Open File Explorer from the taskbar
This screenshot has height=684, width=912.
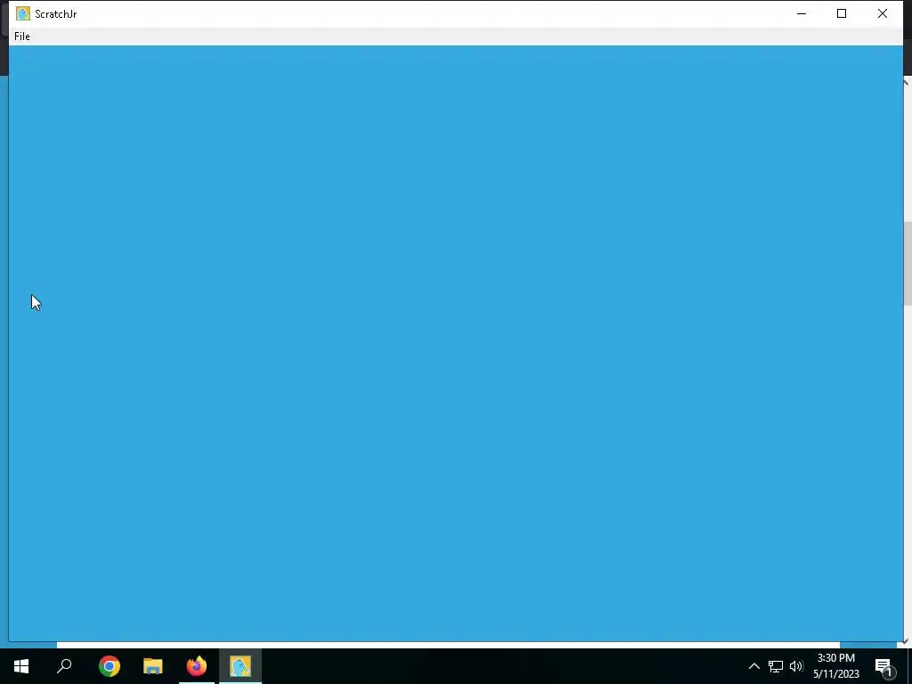coord(153,666)
